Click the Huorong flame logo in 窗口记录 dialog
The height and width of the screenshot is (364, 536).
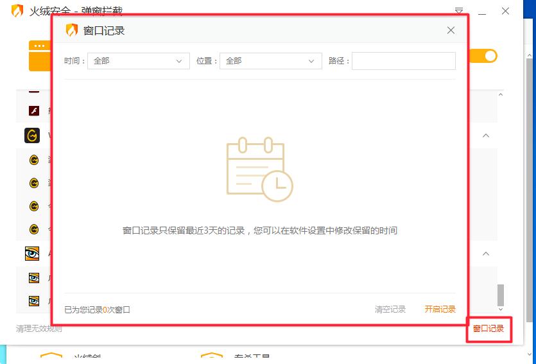tap(72, 30)
